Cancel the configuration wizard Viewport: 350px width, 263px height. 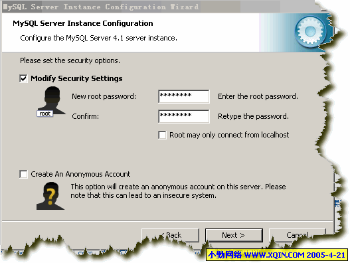[x=297, y=235]
